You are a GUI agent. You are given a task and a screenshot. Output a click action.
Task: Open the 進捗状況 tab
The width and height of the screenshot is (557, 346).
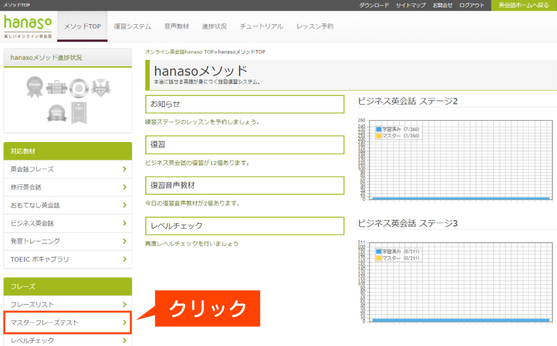point(214,26)
